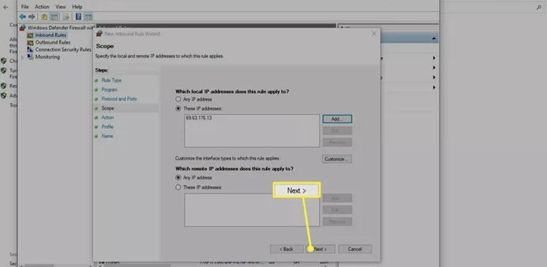
Task: Choose These IP addresses for remote addresses
Action: pos(178,187)
